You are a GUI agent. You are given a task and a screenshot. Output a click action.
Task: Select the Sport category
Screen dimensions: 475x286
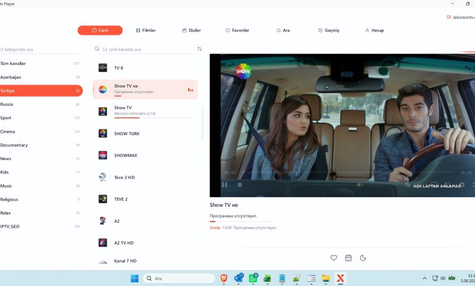(41, 117)
